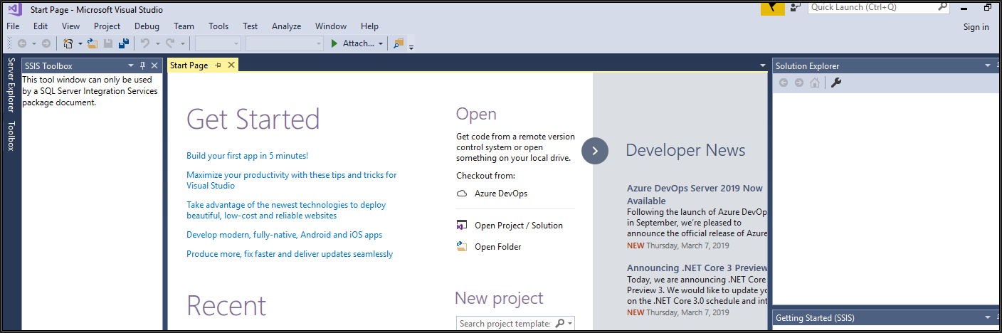Open Solution Explorer Properties wrench icon

coord(836,83)
